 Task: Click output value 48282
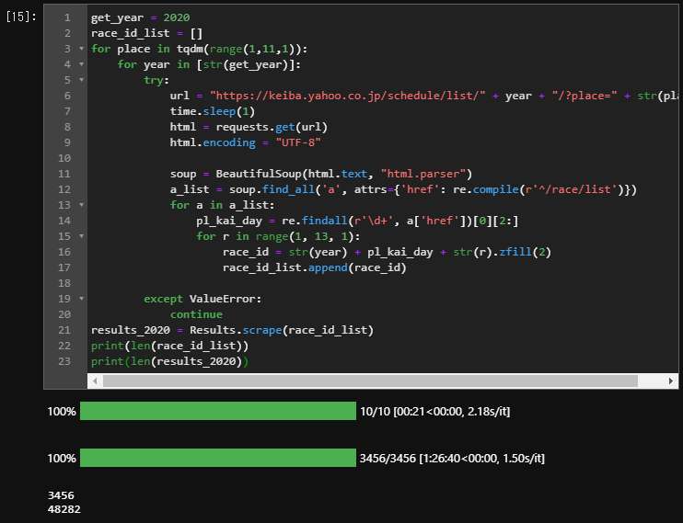(x=64, y=509)
